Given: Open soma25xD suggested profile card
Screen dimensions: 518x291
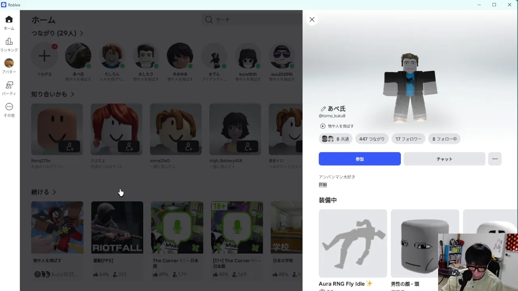Looking at the screenshot, I should 176,129.
